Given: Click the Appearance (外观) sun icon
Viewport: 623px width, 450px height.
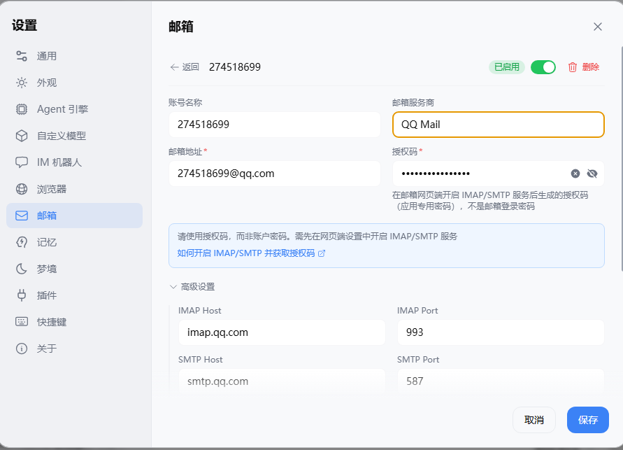Looking at the screenshot, I should tap(22, 83).
